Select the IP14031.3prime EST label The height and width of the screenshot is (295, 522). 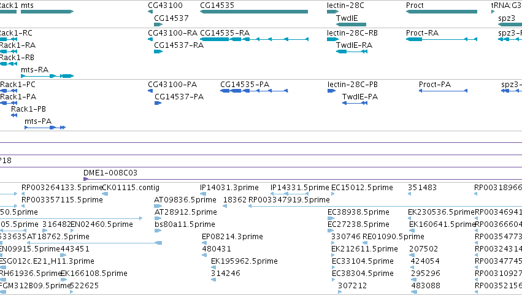coord(229,188)
